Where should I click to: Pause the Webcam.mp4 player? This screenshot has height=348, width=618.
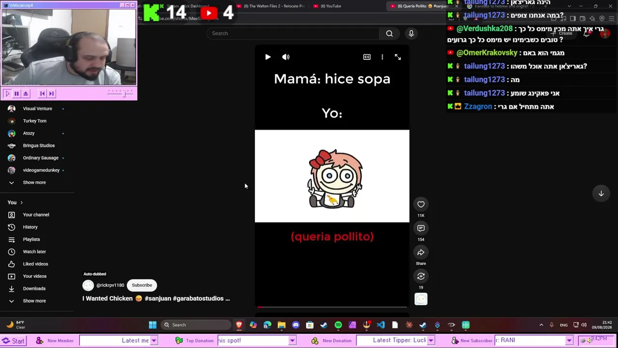click(16, 94)
